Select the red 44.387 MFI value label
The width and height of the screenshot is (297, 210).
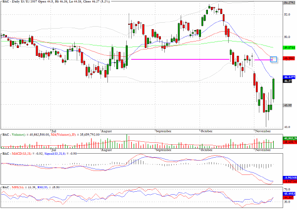[288, 198]
